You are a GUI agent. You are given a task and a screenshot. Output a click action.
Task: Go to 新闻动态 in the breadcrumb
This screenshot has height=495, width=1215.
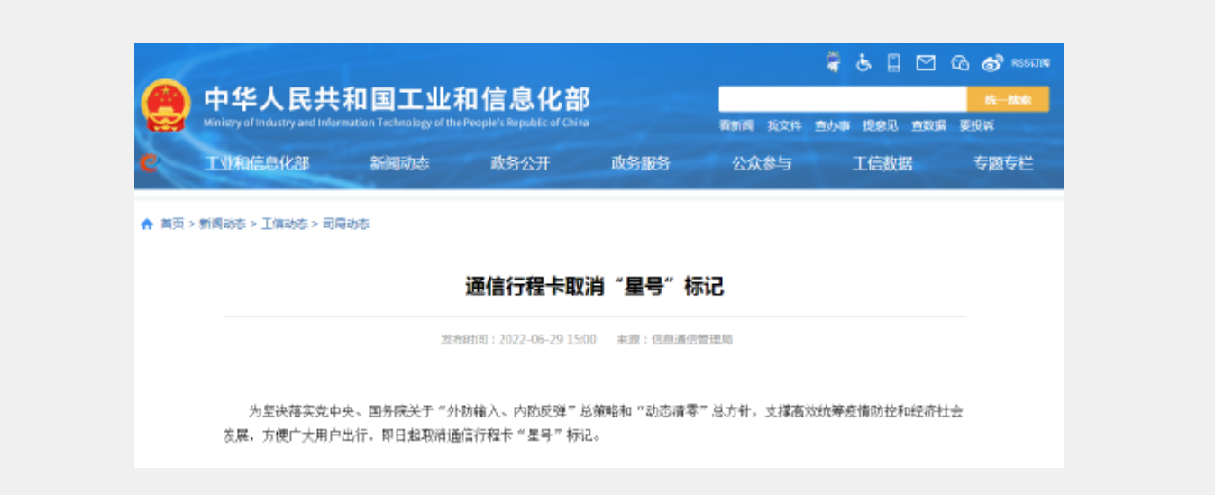[223, 225]
